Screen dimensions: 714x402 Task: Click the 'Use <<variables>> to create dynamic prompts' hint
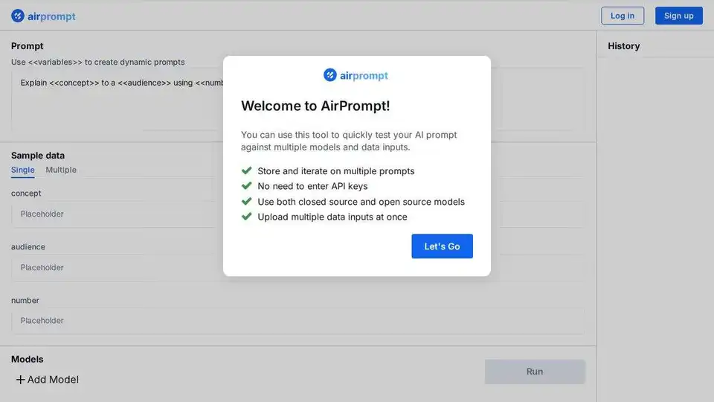98,62
